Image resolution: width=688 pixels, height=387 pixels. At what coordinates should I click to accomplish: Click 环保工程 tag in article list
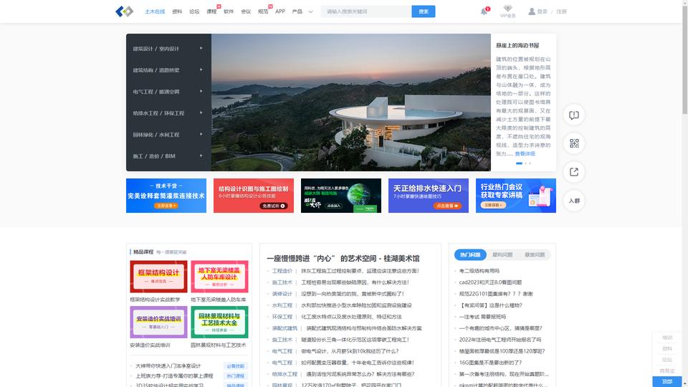click(282, 317)
